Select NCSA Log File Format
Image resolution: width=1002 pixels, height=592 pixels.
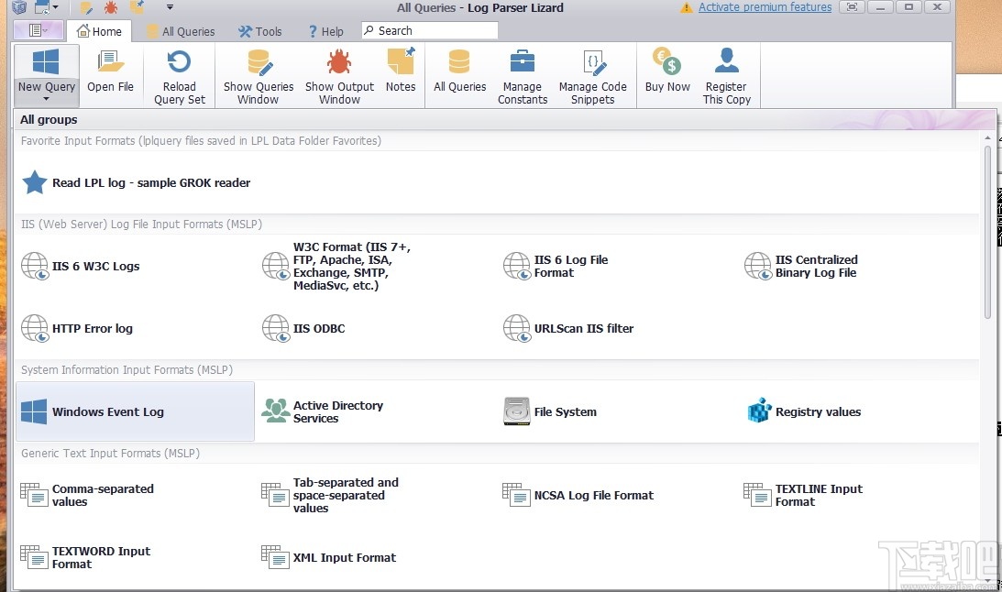coord(617,495)
